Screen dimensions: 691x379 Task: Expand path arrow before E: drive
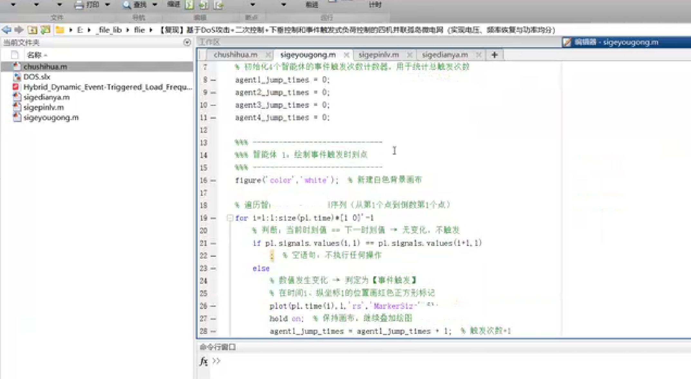click(x=71, y=30)
